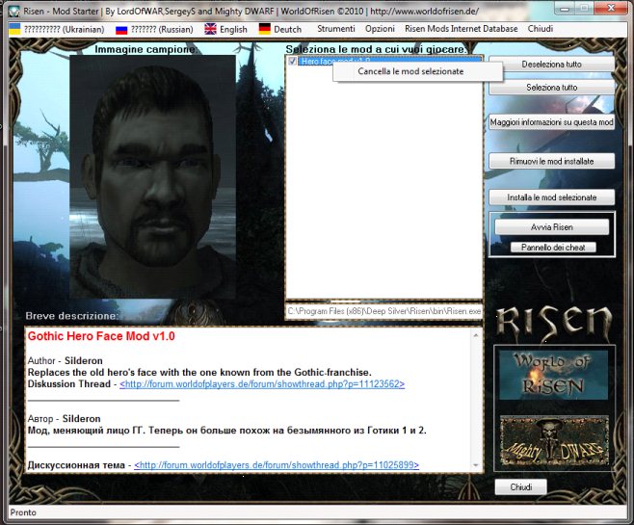634x525 pixels.
Task: Open the Strumenti menu
Action: (x=336, y=29)
